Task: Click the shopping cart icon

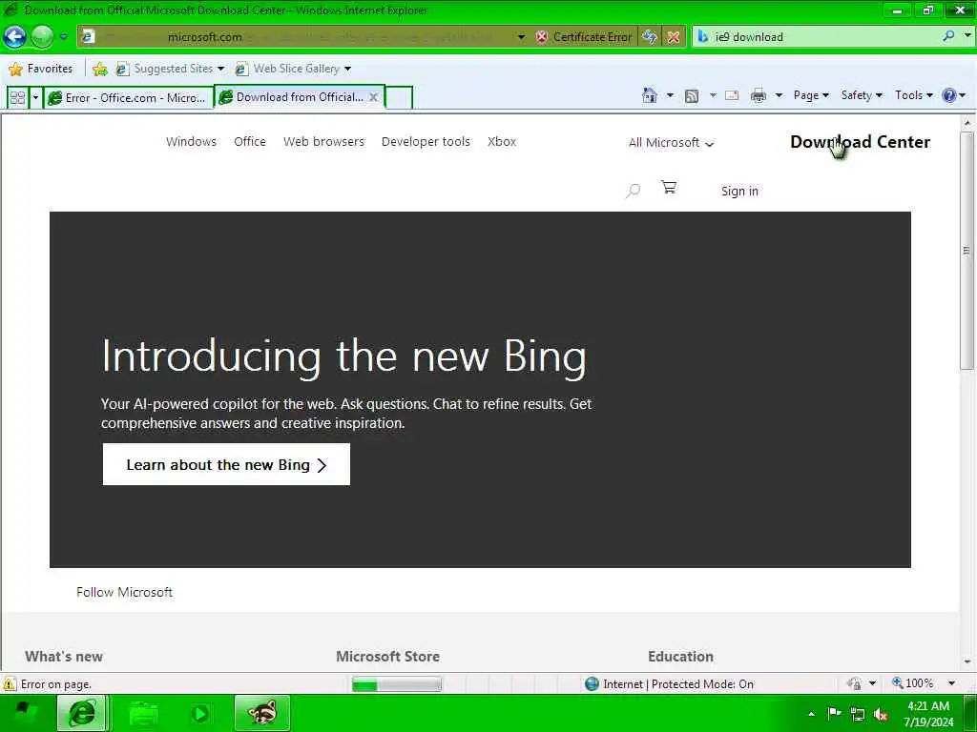Action: point(669,188)
